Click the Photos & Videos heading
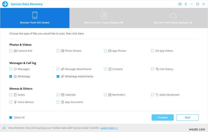 coord(21,45)
